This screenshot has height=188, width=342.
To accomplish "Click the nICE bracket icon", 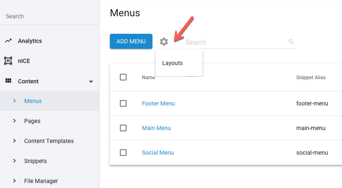I will click(x=8, y=61).
